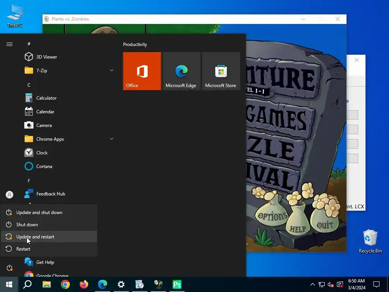
Task: Launch Firefox from the taskbar
Action: 84,284
